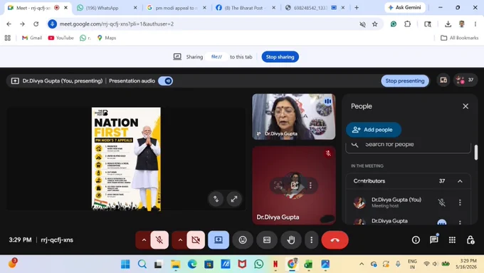Click muted mic icon beside Dr.Divya Gupta (You)
Image resolution: width=484 pixels, height=273 pixels.
(442, 202)
